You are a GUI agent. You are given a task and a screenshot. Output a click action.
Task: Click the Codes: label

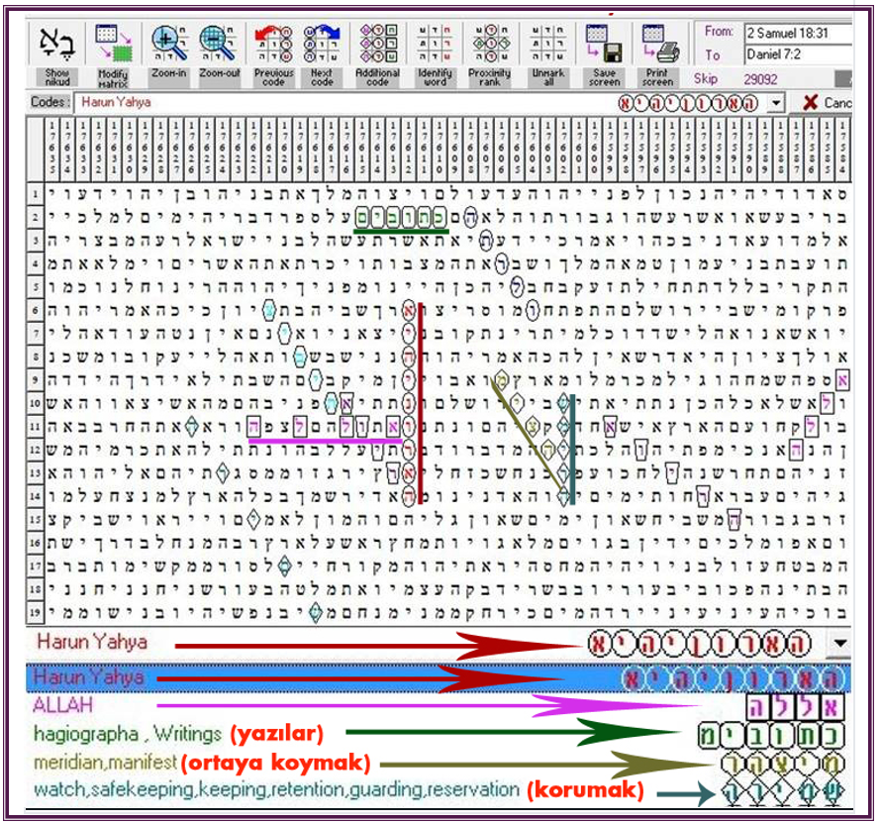click(50, 102)
